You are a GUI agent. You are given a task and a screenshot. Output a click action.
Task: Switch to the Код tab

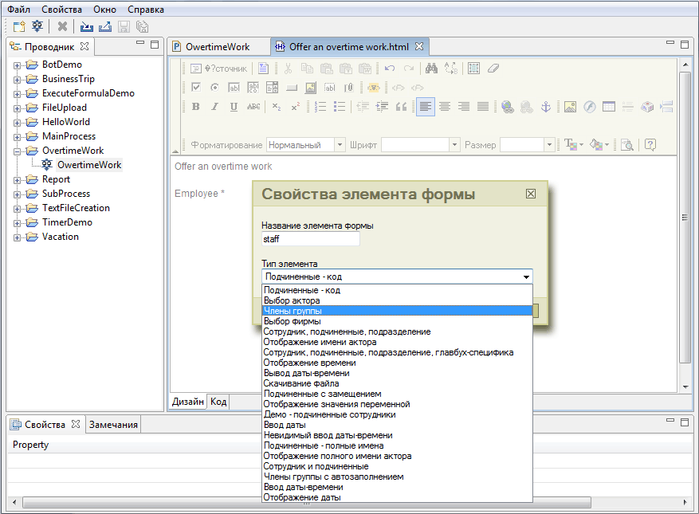pyautogui.click(x=218, y=402)
